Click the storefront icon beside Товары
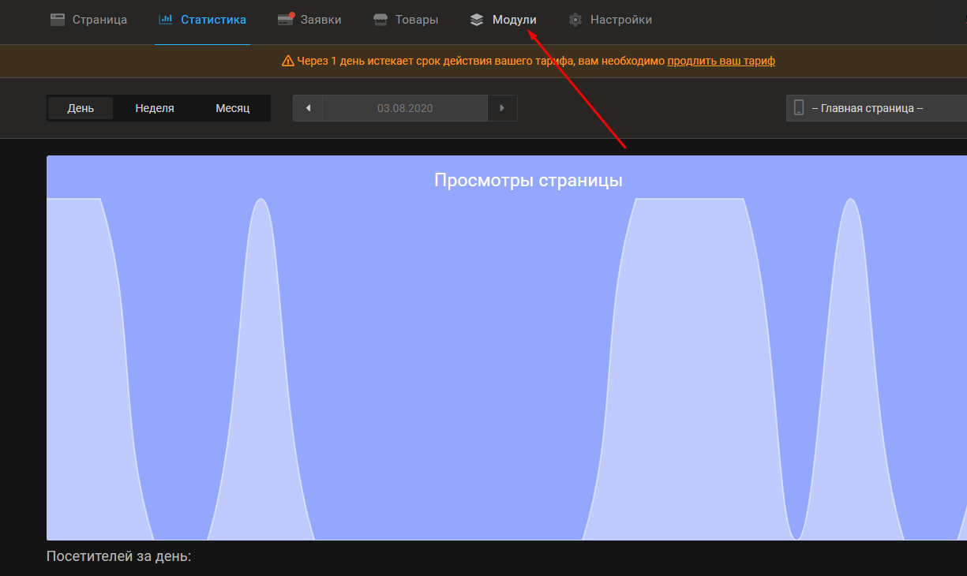 (x=380, y=20)
